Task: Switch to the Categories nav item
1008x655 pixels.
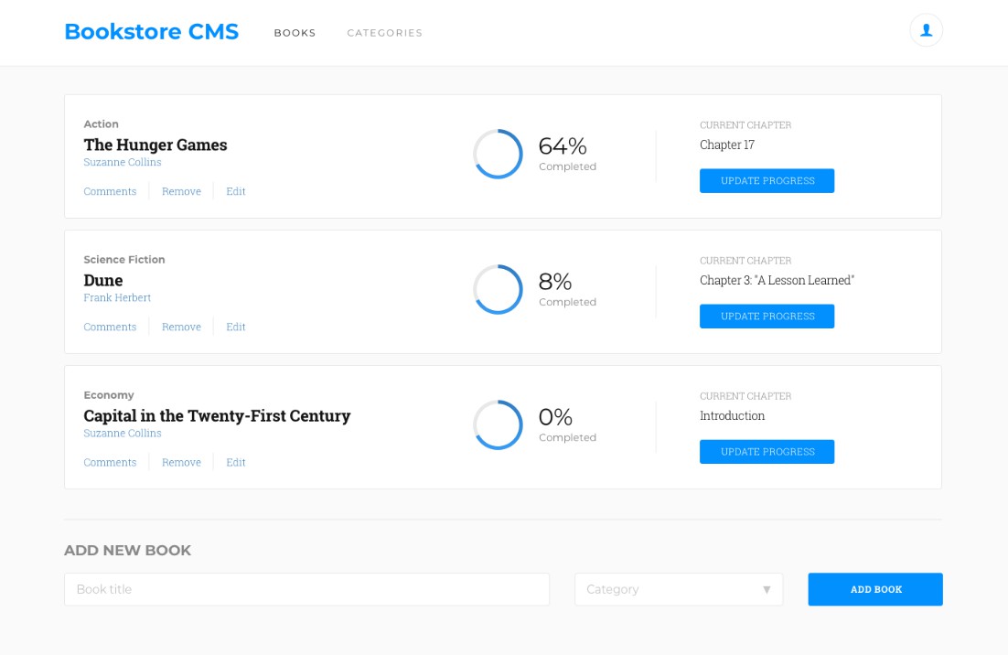Action: coord(384,33)
